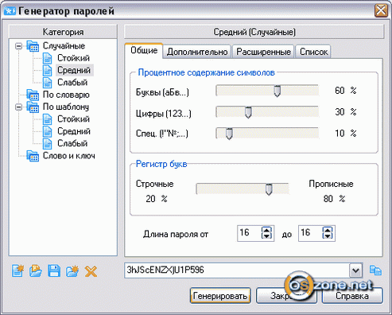The image size is (392, 315).
Task: Click the app icon in title bar
Action: pos(10,11)
